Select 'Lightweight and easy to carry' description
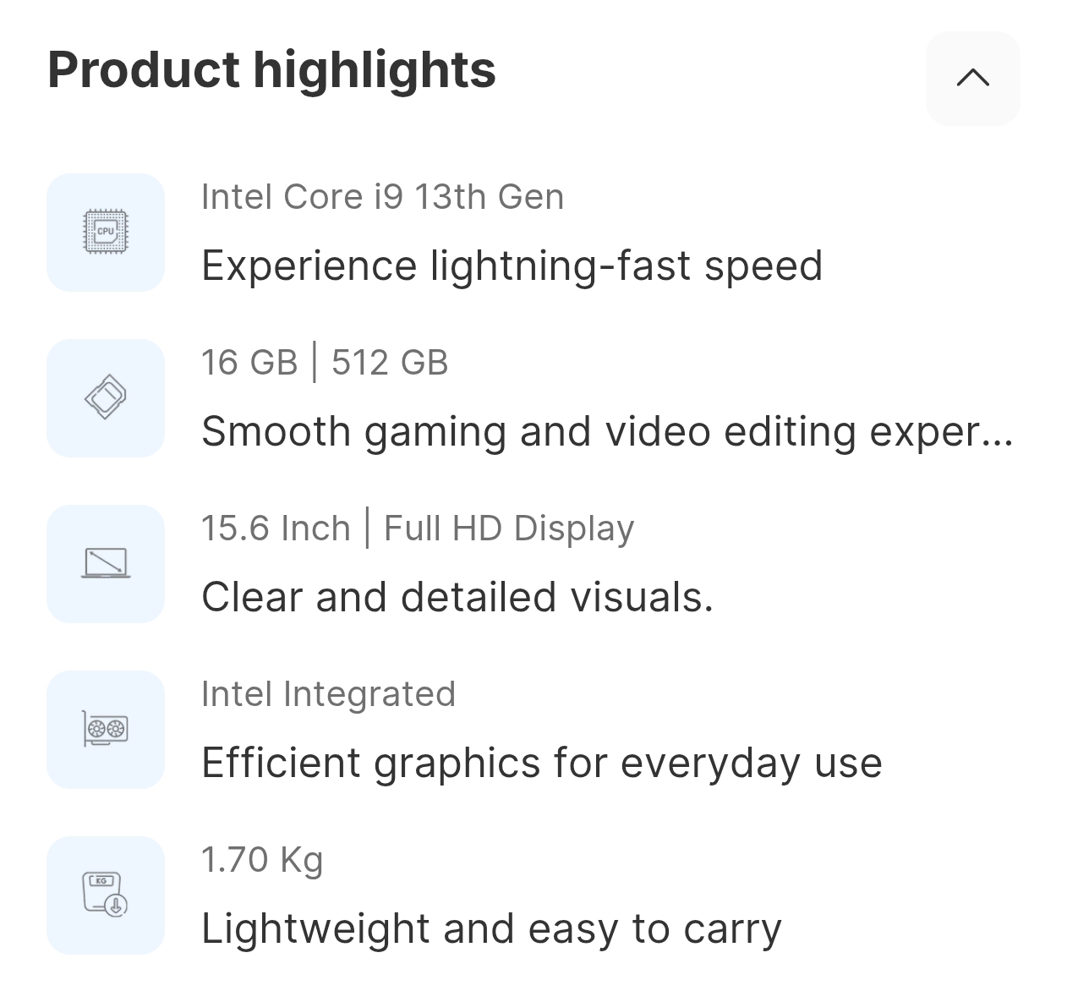The width and height of the screenshot is (1067, 991). pos(491,928)
